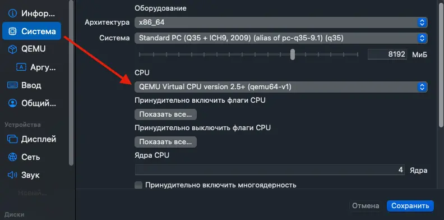Click the CPU cores count field
The image size is (444, 220).
(x=270, y=170)
